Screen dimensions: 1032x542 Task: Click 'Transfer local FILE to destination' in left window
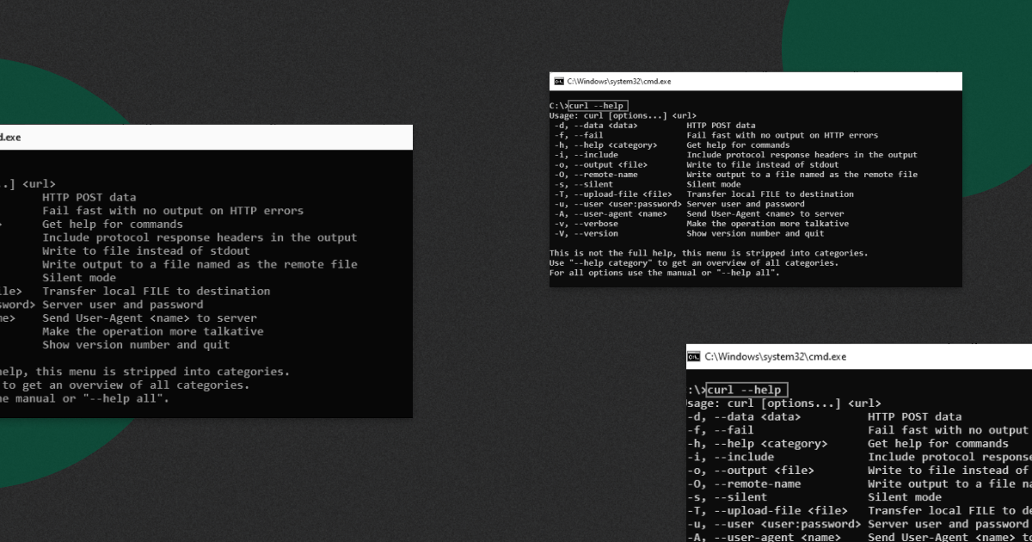tap(157, 291)
